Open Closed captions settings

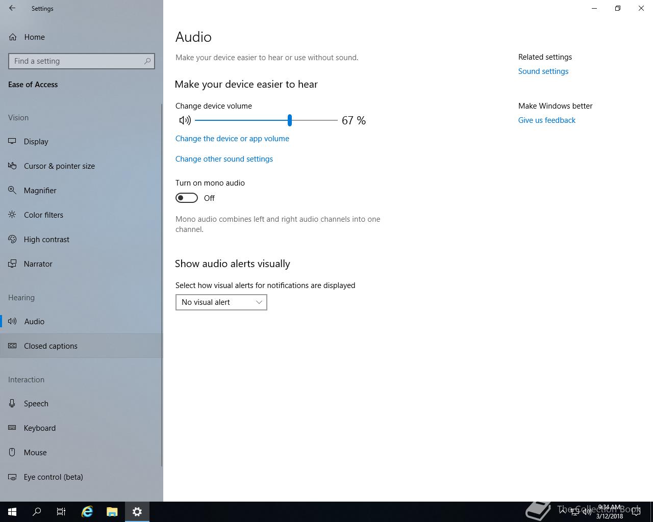82,346
